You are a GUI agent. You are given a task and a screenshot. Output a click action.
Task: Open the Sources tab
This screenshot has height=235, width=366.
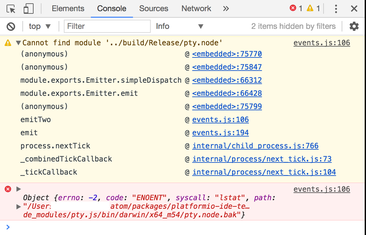pyautogui.click(x=154, y=9)
